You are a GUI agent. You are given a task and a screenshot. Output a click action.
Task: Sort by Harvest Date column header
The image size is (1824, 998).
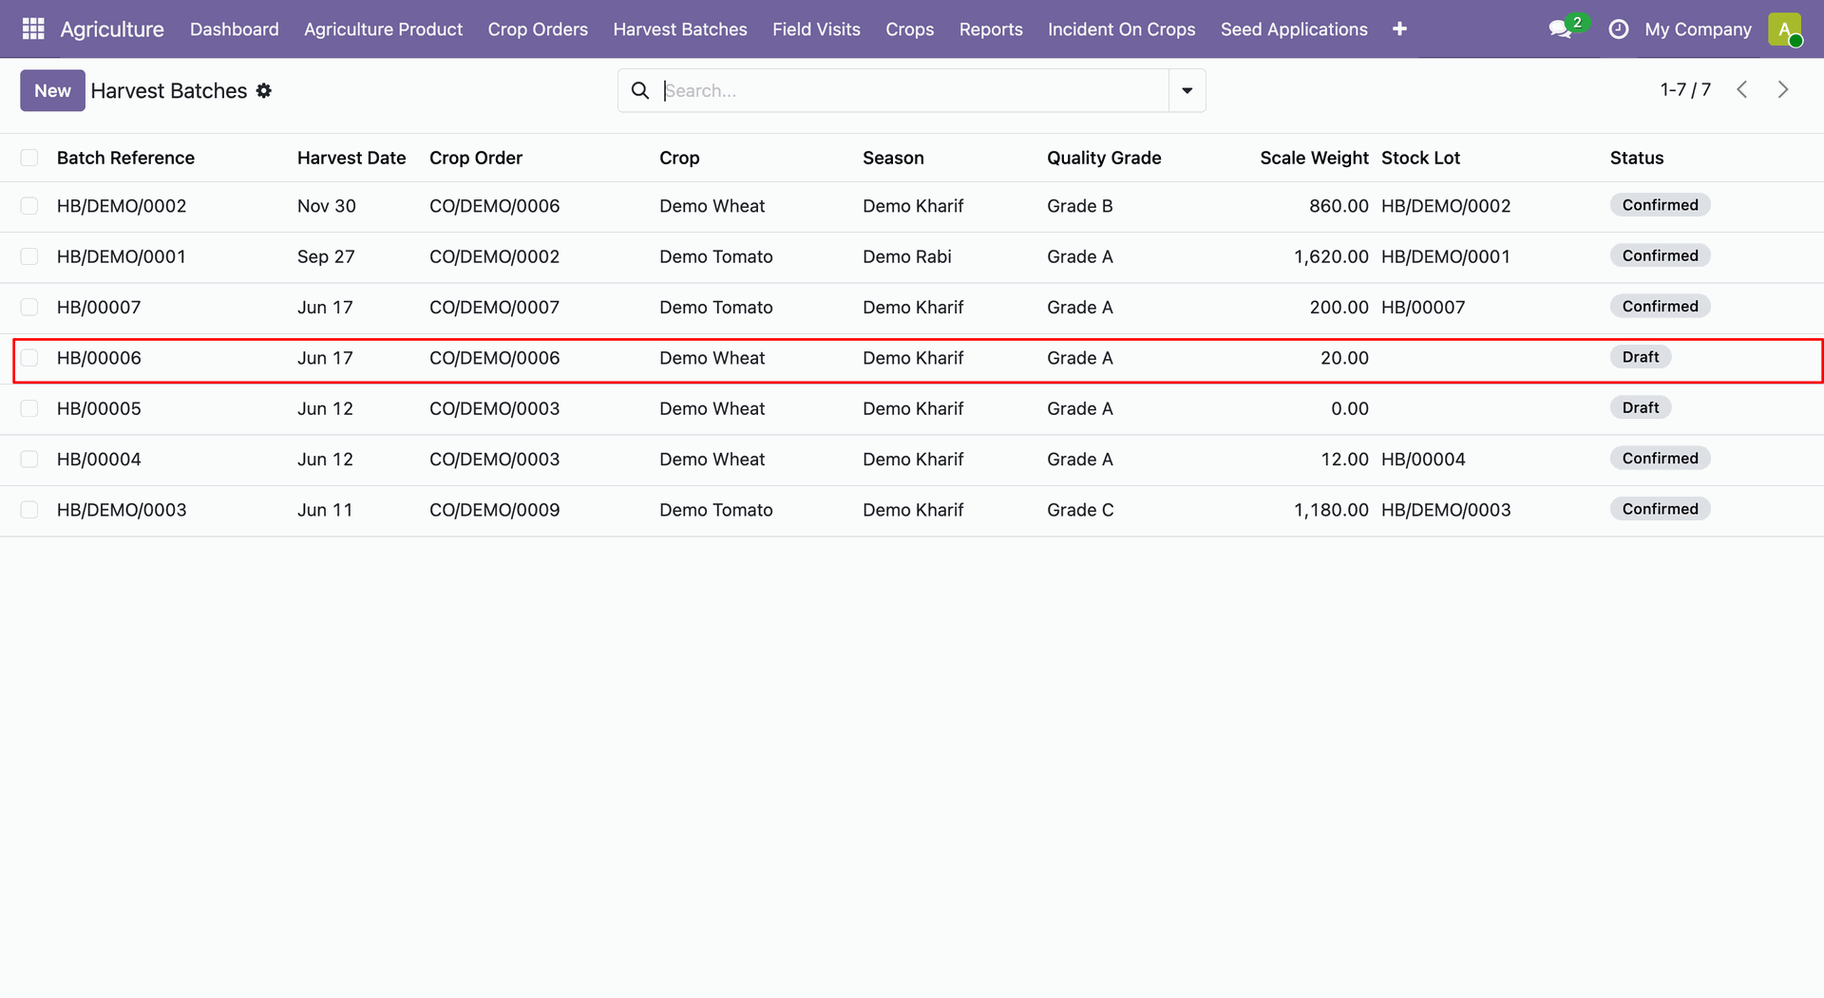coord(351,158)
